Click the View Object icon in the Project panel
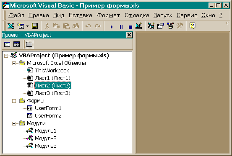This screenshot has width=232, height=156. point(16,44)
